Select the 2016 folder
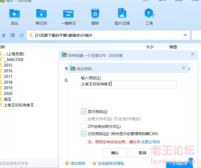Screen dimensions: 201x168 (8, 71)
